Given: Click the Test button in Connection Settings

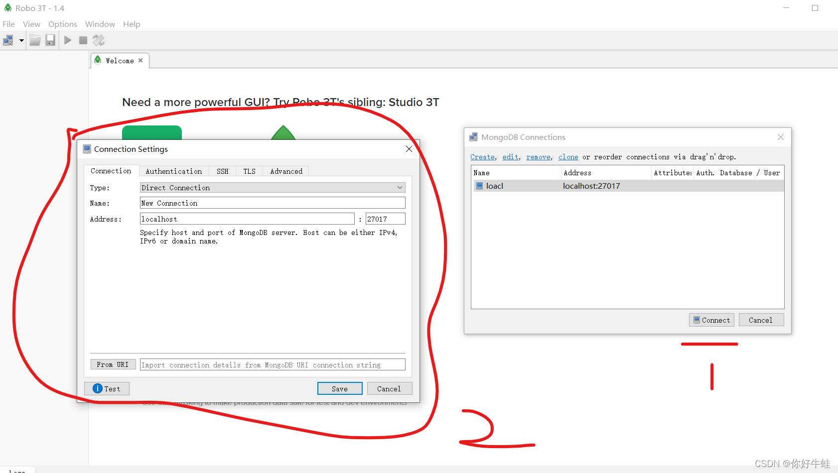Looking at the screenshot, I should pyautogui.click(x=107, y=389).
